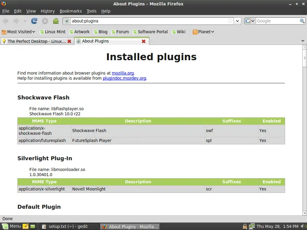Click the scrollbar down arrow
Image resolution: width=307 pixels, height=230 pixels.
pos(304,213)
